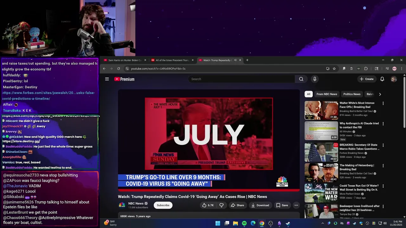Open File Explorer from taskbar
The image size is (406, 228).
click(x=235, y=223)
